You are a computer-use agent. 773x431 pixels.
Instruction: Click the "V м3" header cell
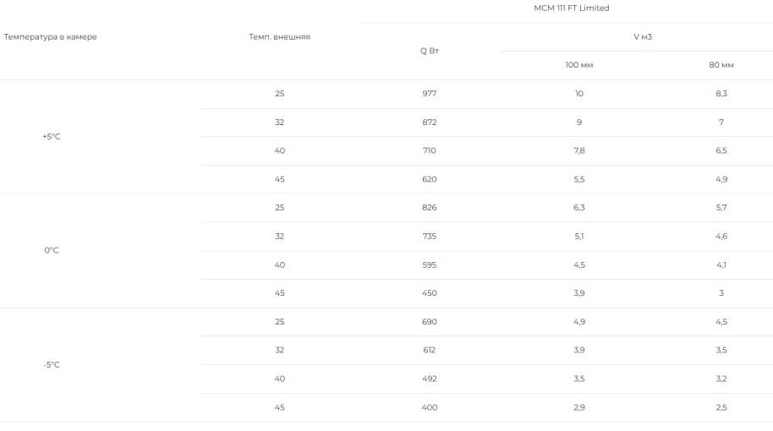(x=643, y=37)
